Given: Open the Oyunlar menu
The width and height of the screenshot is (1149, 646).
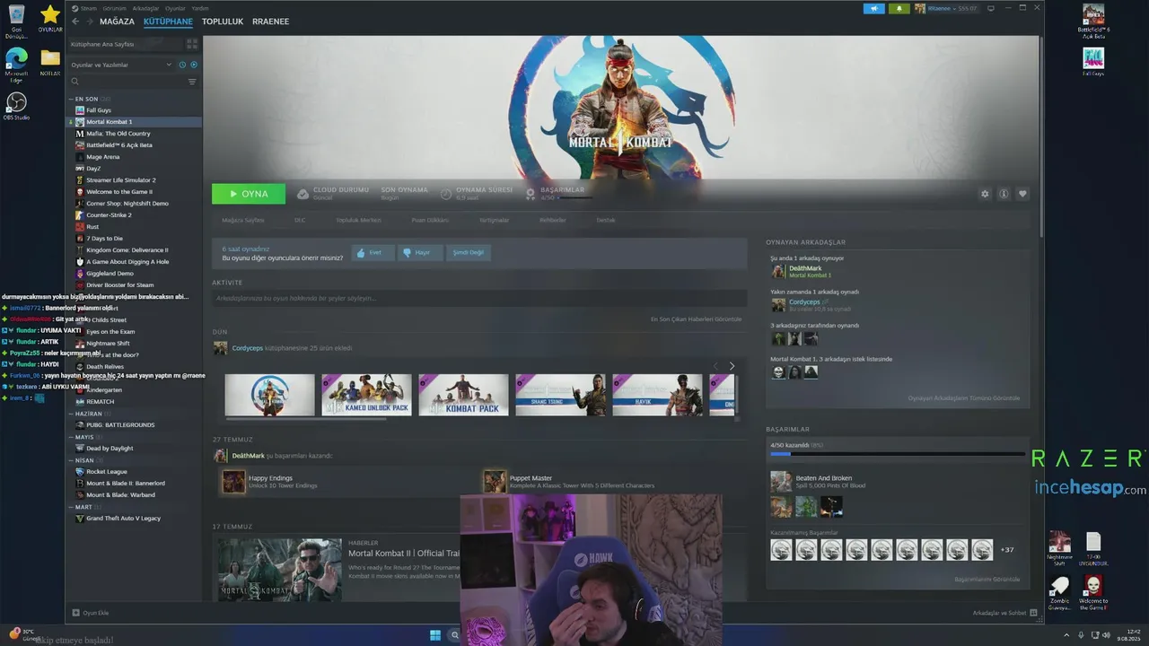Looking at the screenshot, I should click(175, 8).
